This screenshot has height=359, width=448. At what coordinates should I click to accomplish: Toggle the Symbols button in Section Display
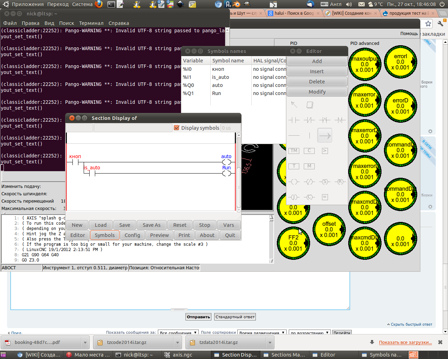105,235
